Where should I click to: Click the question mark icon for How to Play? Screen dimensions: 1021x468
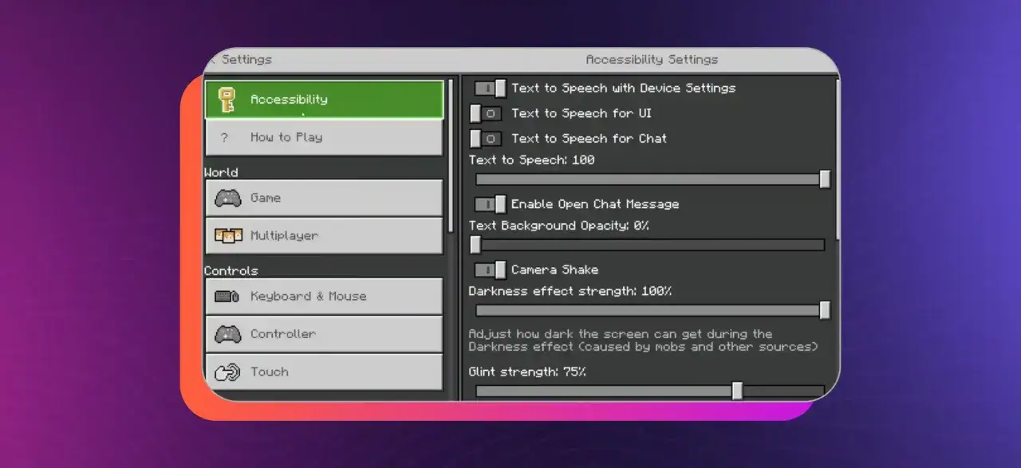224,138
